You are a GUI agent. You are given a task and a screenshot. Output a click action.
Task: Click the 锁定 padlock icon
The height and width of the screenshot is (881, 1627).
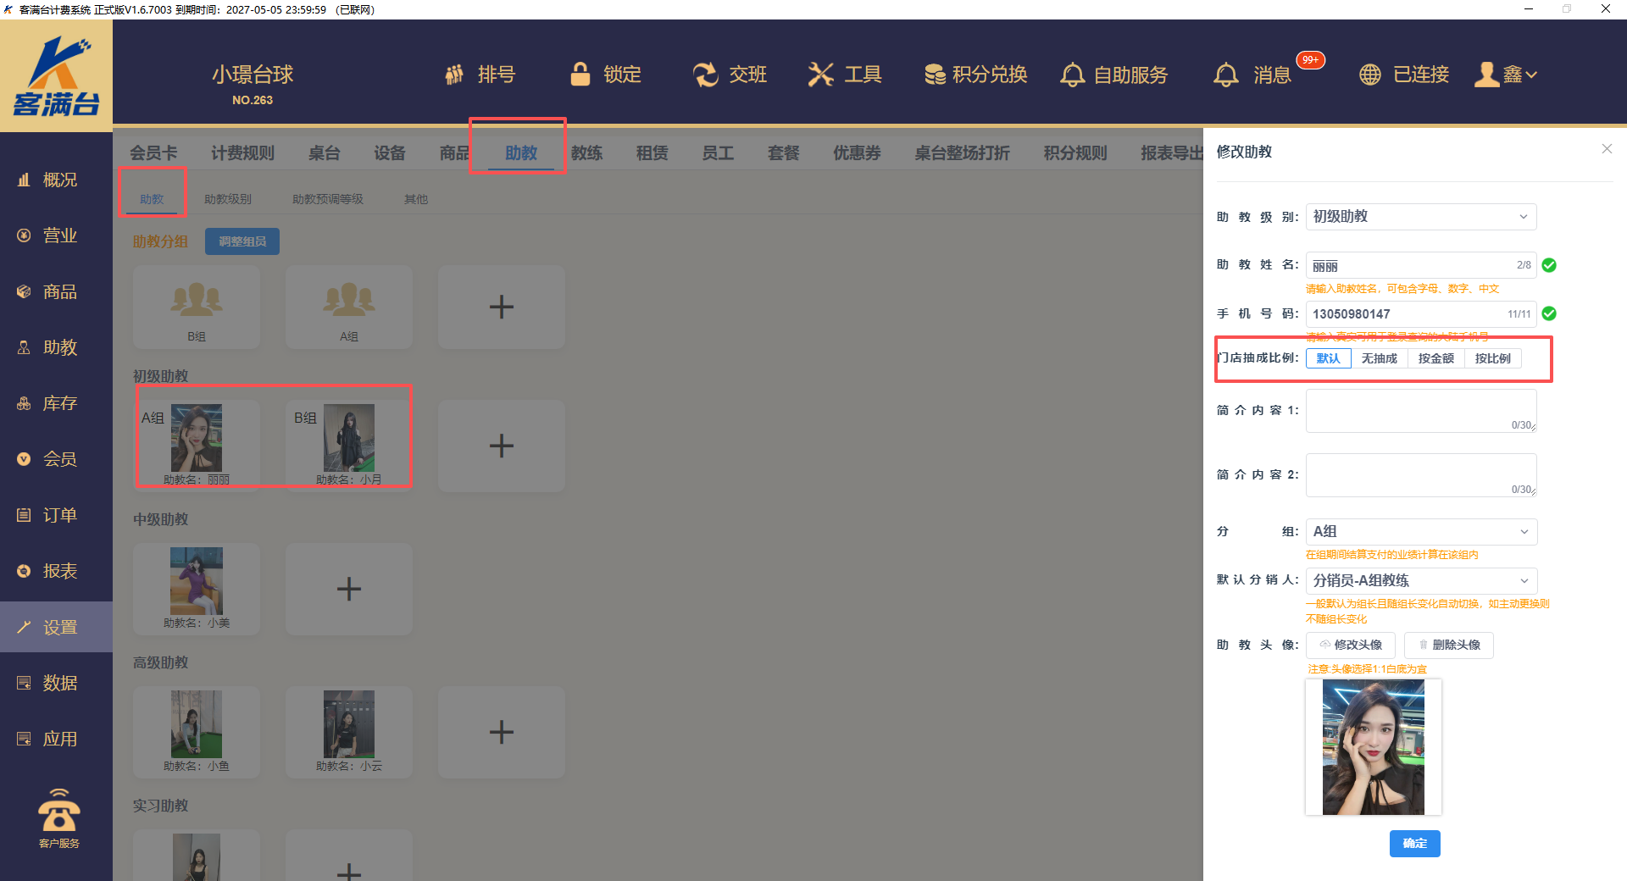pos(580,75)
